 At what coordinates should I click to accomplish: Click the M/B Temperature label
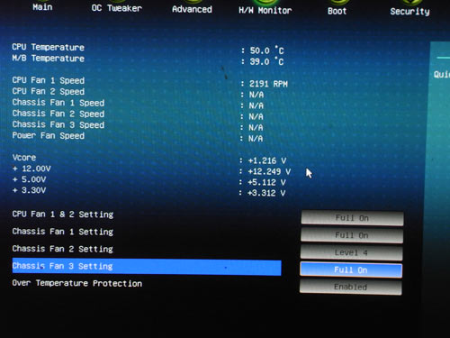point(48,58)
